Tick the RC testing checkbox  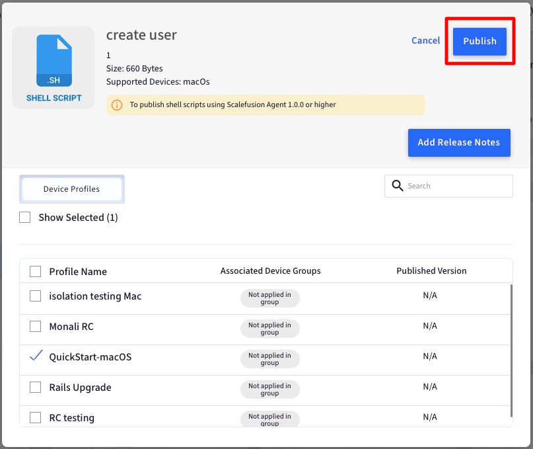coord(36,417)
